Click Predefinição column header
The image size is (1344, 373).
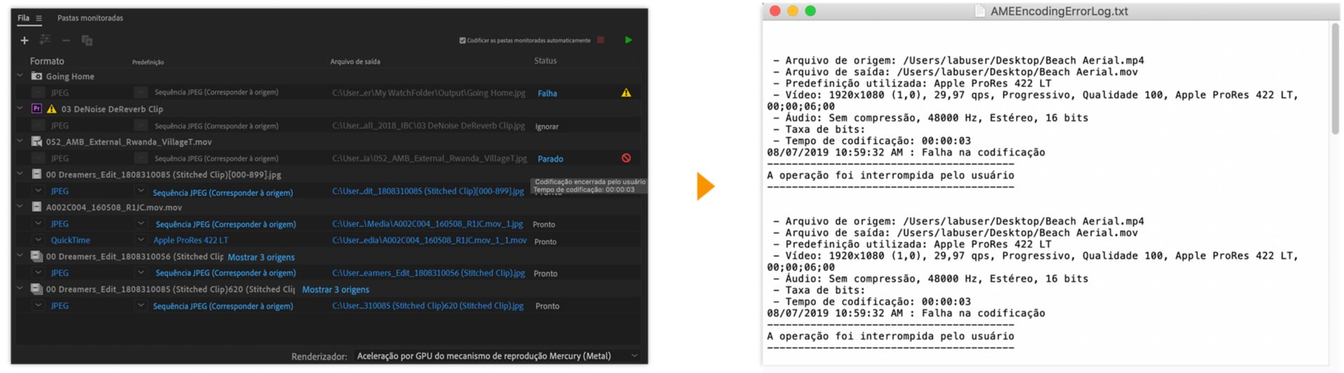click(148, 62)
